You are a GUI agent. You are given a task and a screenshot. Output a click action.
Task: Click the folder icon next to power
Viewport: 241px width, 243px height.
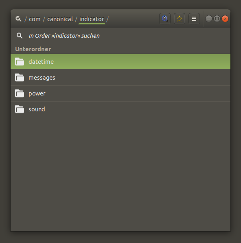[x=20, y=93]
